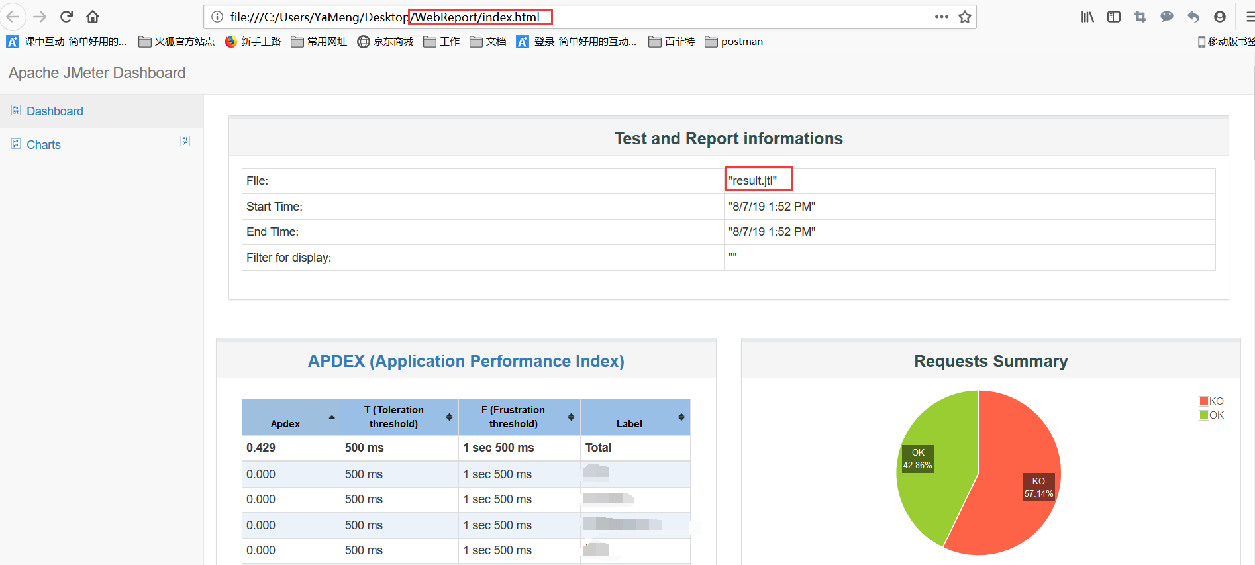Viewport: 1255px width, 565px height.
Task: Click the Apache JMeter Dashboard title
Action: [97, 73]
